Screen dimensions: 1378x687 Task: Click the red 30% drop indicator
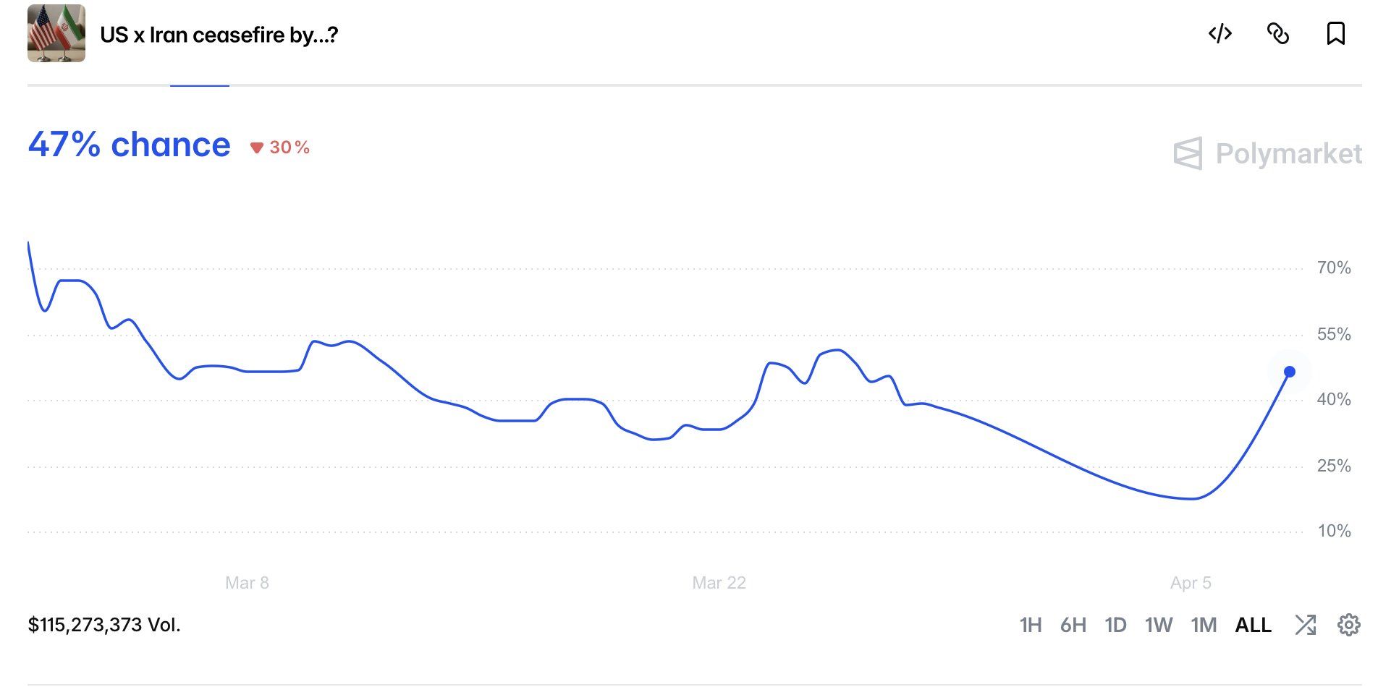click(280, 148)
